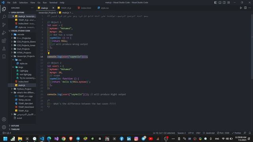Toggle primary side bar layout button
Viewport: 253px width, 142px height.
(215, 3)
